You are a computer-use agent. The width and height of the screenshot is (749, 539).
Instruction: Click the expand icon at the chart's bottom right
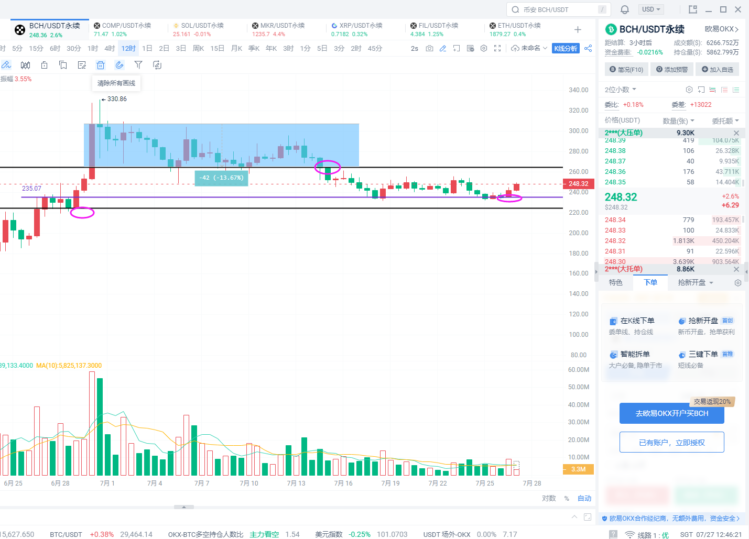588,517
